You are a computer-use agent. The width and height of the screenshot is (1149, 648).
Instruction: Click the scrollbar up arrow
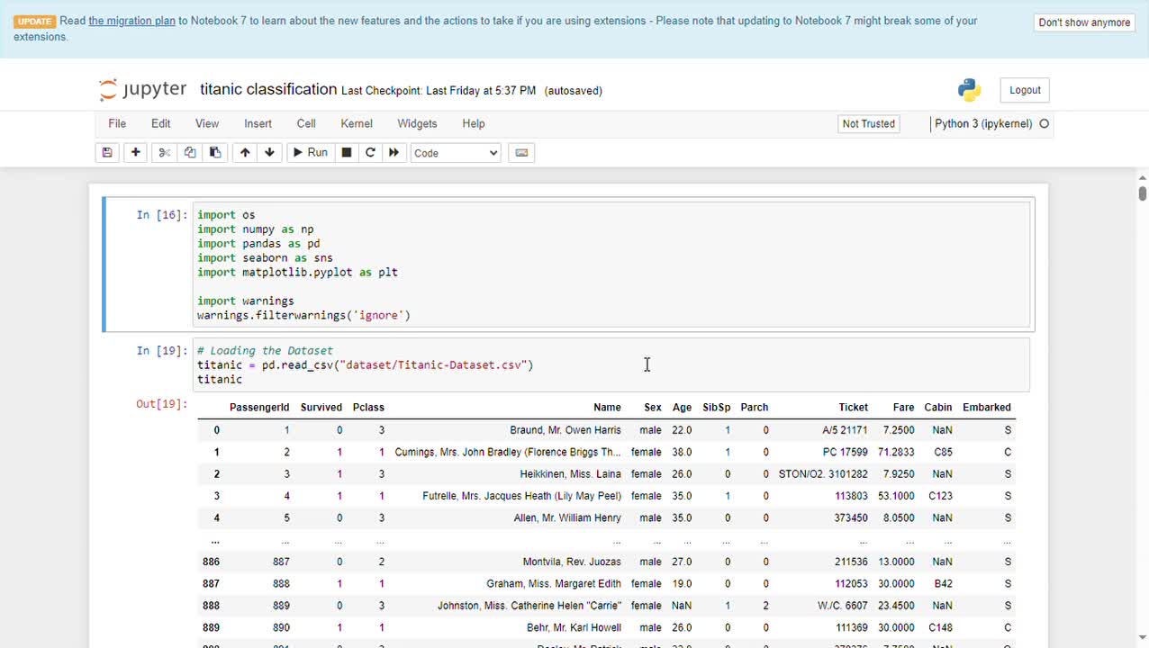point(1142,177)
